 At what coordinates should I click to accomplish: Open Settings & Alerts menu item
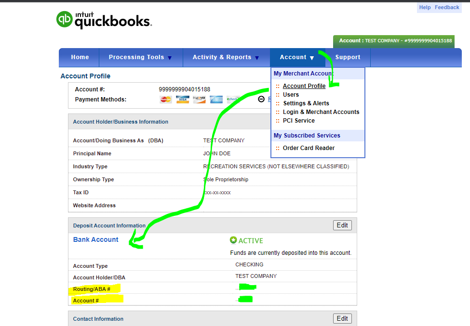pyautogui.click(x=306, y=103)
